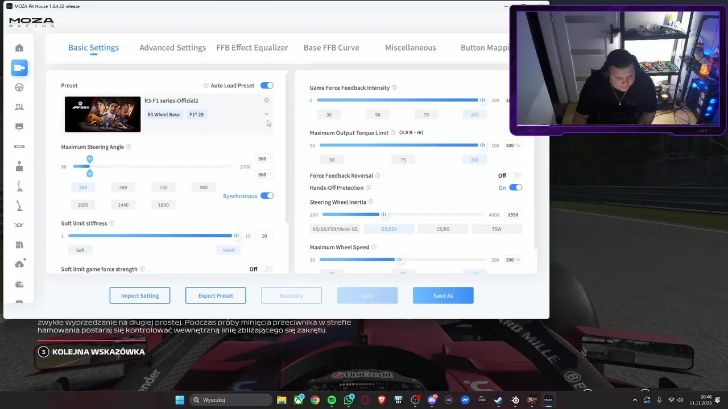Click the Windows taskbar search box
Image resolution: width=728 pixels, height=409 pixels.
pos(230,400)
